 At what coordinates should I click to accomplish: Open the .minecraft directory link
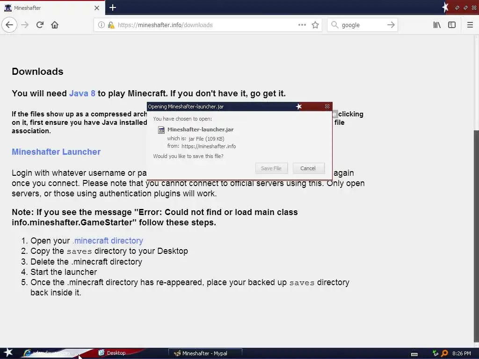[x=108, y=241]
